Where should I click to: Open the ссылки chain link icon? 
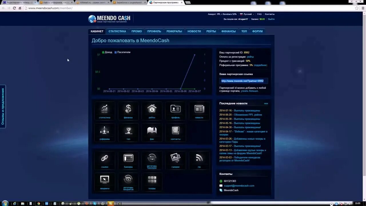[105, 160]
